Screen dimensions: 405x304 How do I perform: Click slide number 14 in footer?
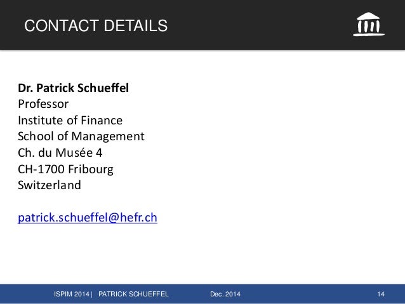[381, 294]
